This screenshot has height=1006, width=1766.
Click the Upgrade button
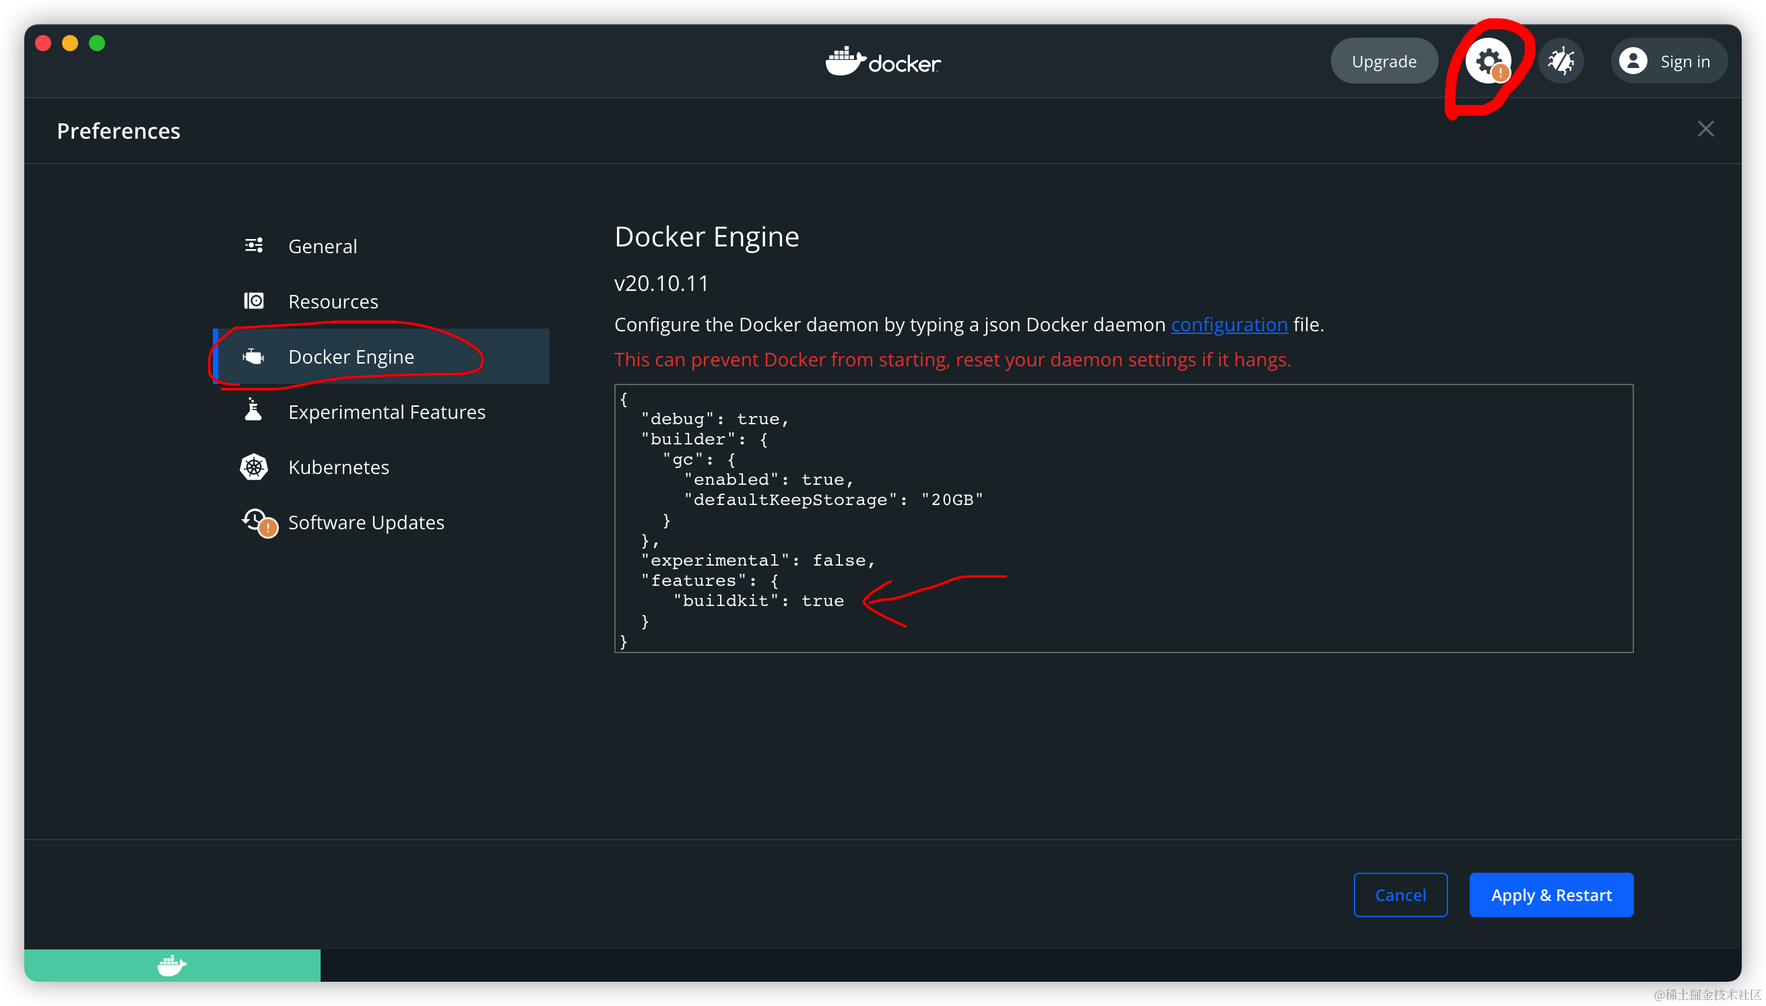(x=1384, y=61)
